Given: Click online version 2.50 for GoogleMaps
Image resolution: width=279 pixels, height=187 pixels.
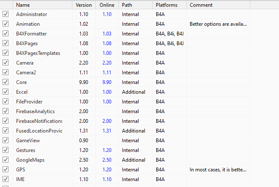Looking at the screenshot, I should 107,160.
